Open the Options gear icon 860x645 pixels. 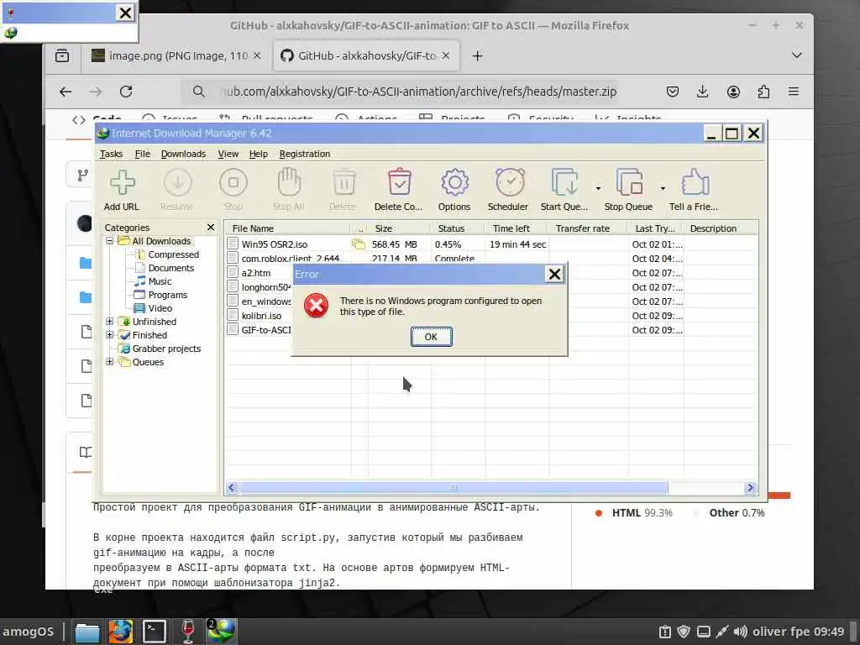[x=454, y=189]
